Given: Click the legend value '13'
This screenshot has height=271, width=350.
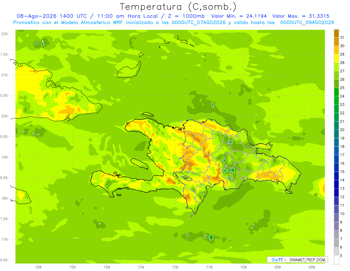Looking at the screenshot, I should tap(342, 189).
